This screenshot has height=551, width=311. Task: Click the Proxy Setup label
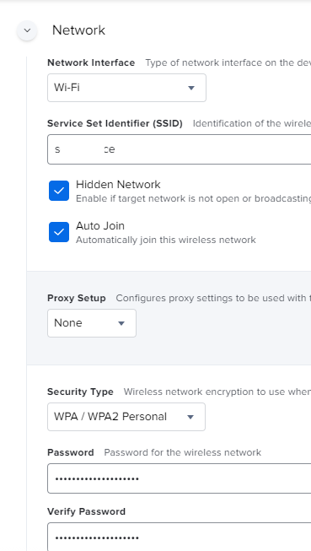pyautogui.click(x=76, y=298)
